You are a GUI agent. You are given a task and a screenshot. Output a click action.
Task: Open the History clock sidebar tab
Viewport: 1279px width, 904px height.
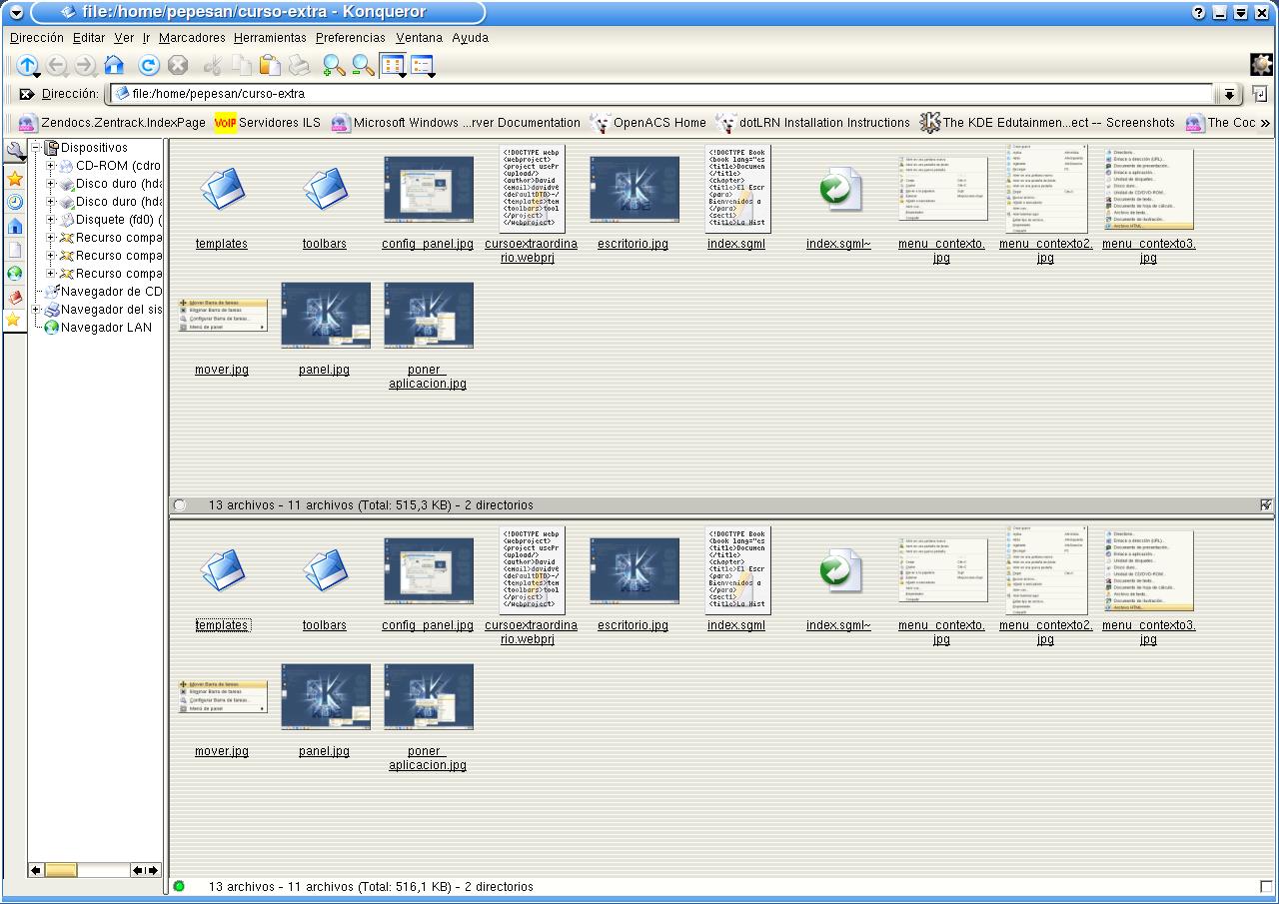[15, 202]
